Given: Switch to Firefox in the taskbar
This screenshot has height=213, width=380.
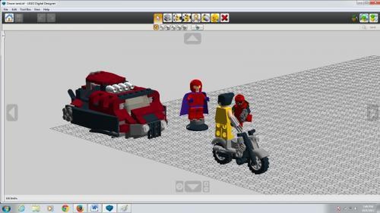Looking at the screenshot, I should (x=80, y=208).
